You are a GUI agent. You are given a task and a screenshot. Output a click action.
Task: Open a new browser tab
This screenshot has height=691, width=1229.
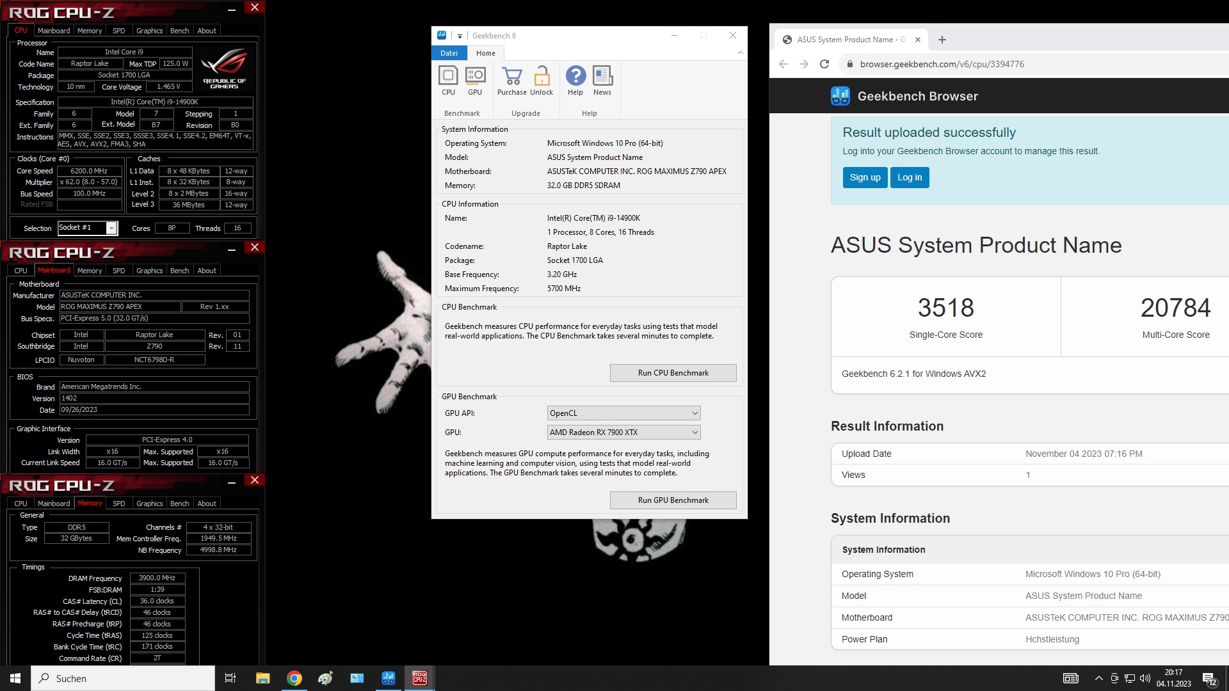[942, 40]
